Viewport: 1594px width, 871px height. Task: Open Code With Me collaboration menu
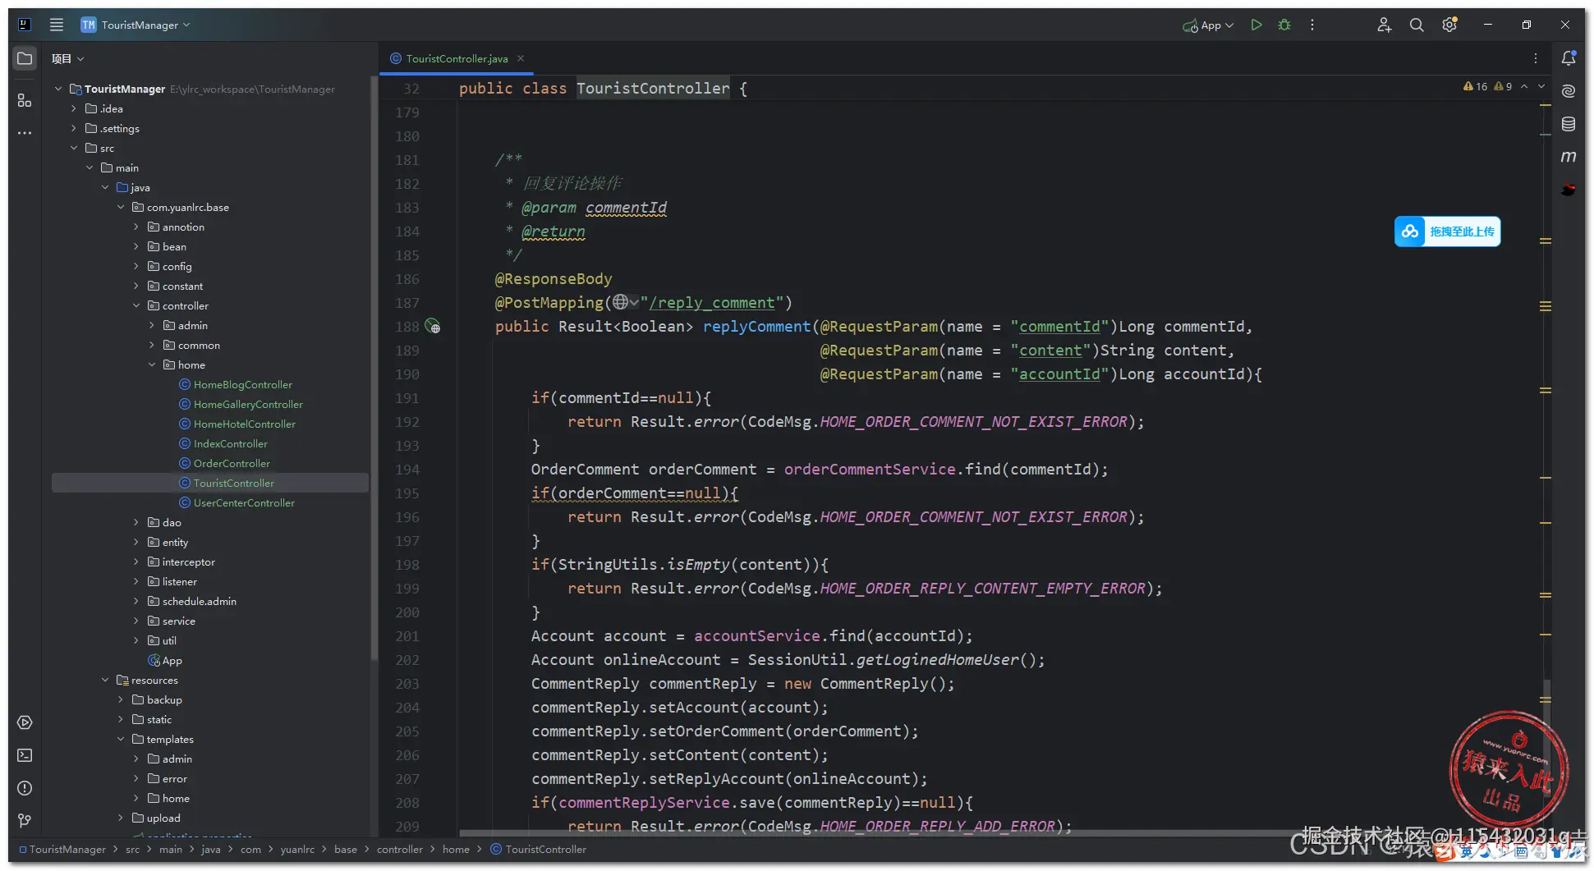click(1385, 25)
